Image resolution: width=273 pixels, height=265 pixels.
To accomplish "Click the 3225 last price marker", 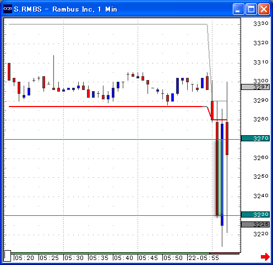I will 255,224.
